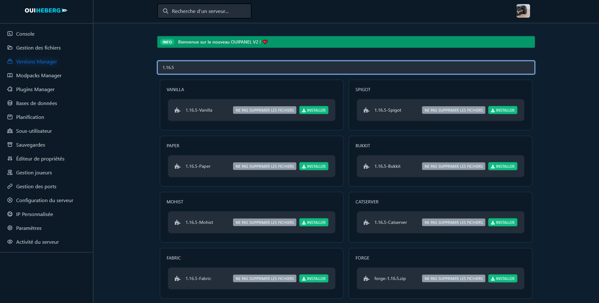Image resolution: width=599 pixels, height=303 pixels.
Task: Click the INFO badge in welcome banner
Action: click(x=167, y=42)
